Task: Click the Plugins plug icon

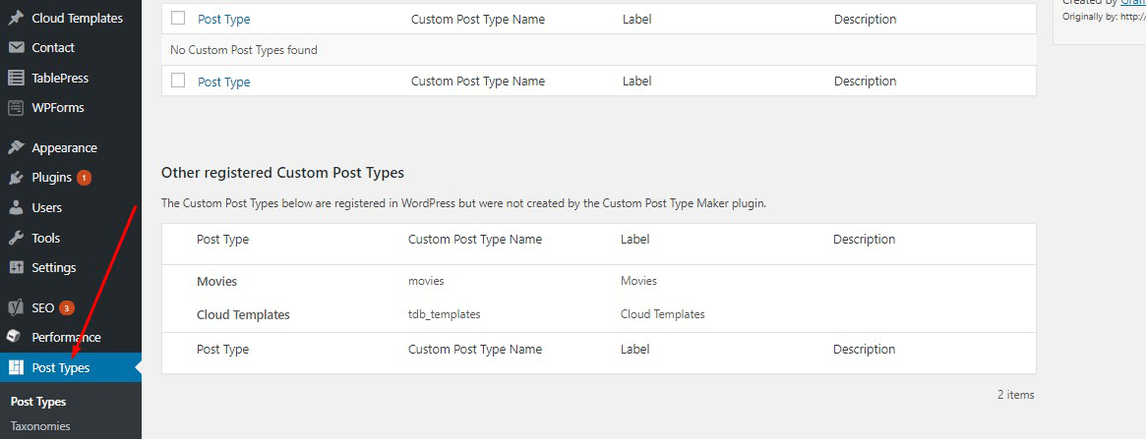Action: (16, 178)
